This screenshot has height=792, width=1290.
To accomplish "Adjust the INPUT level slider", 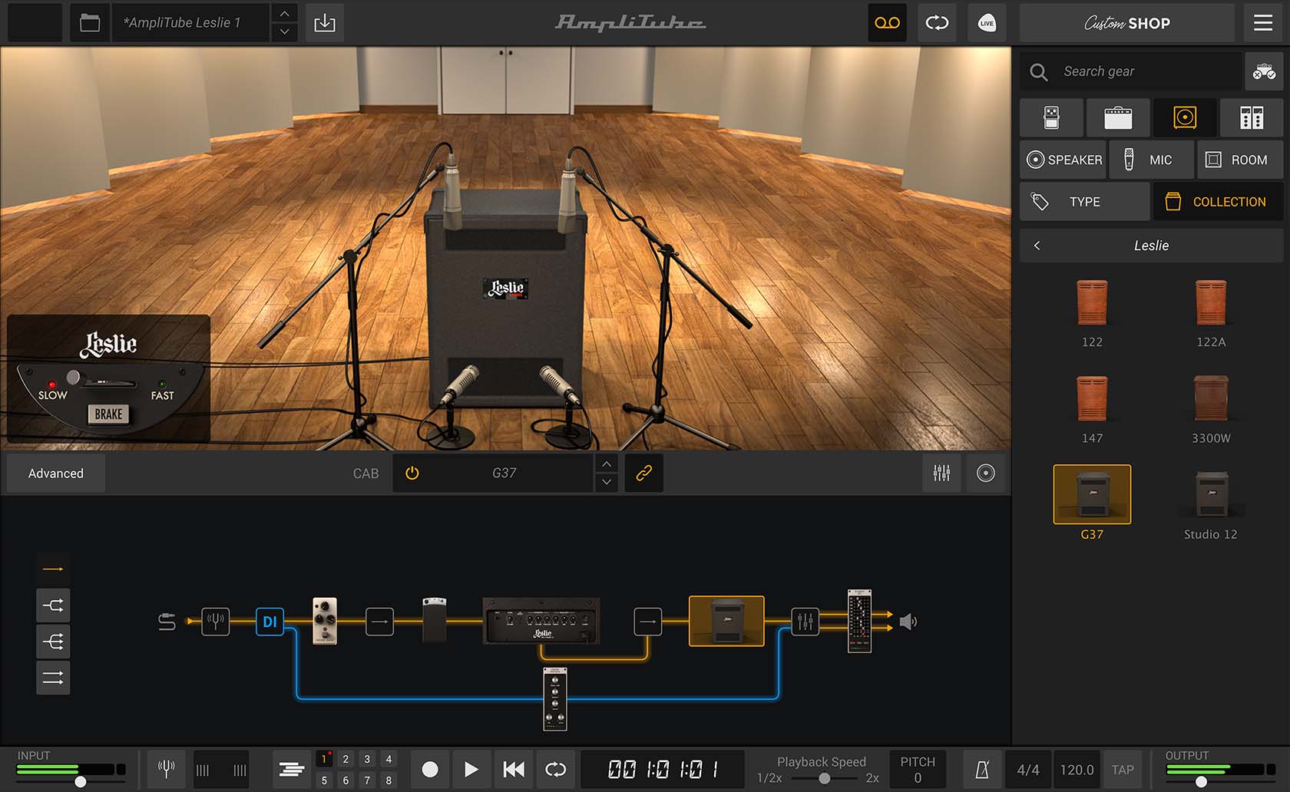I will tap(80, 782).
